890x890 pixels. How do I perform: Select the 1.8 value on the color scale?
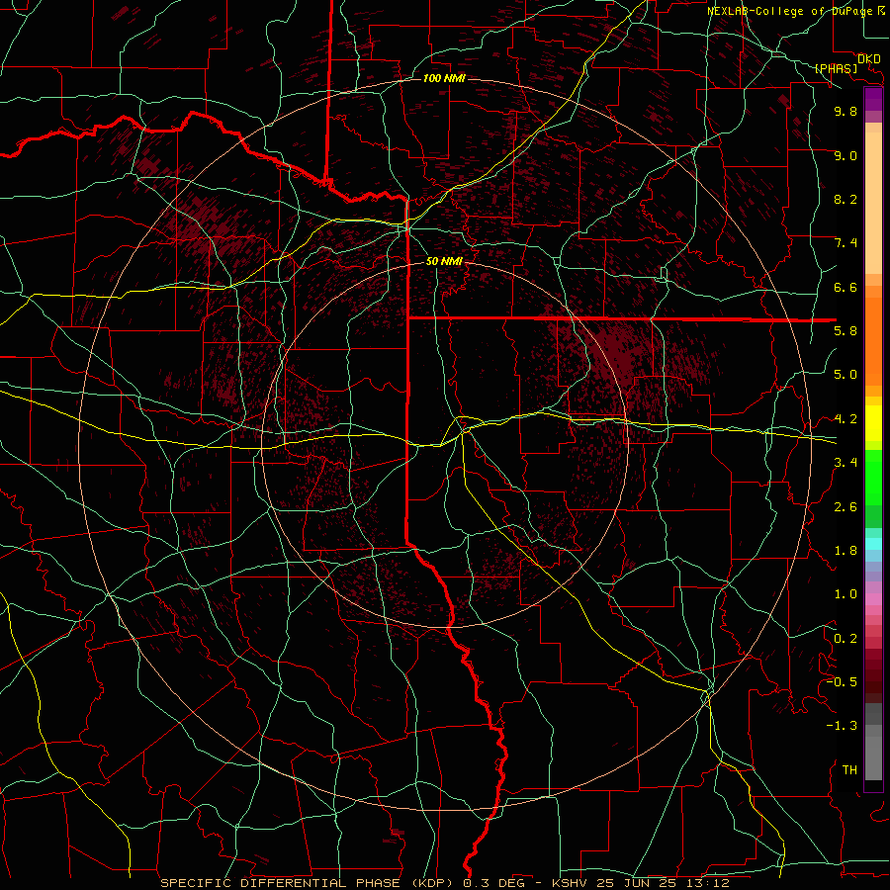point(845,551)
